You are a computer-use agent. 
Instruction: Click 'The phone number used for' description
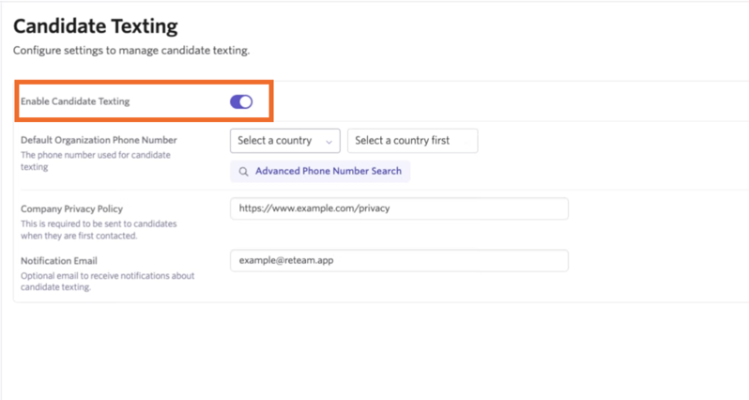[x=96, y=161]
